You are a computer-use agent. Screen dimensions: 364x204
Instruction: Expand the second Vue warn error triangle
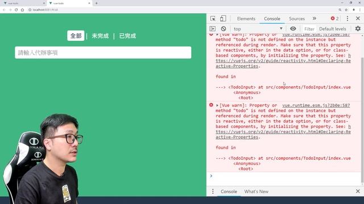[217, 105]
